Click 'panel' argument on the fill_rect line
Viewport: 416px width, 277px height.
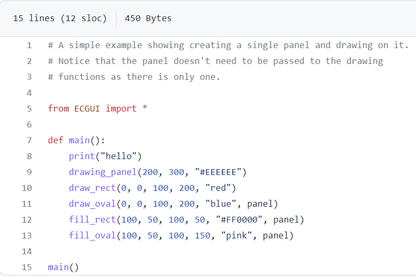[x=286, y=220]
